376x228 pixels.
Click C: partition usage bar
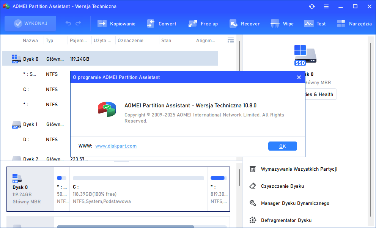[138, 178]
